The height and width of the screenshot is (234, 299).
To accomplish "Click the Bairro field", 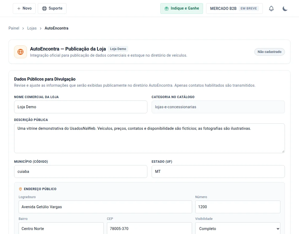I will (x=61, y=228).
